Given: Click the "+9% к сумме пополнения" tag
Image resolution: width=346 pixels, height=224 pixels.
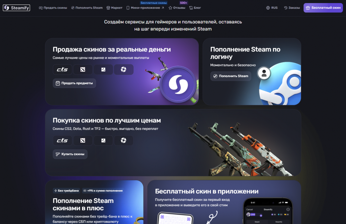Looking at the screenshot, I should pyautogui.click(x=103, y=191).
